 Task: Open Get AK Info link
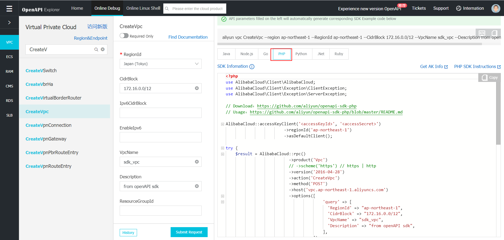point(434,67)
